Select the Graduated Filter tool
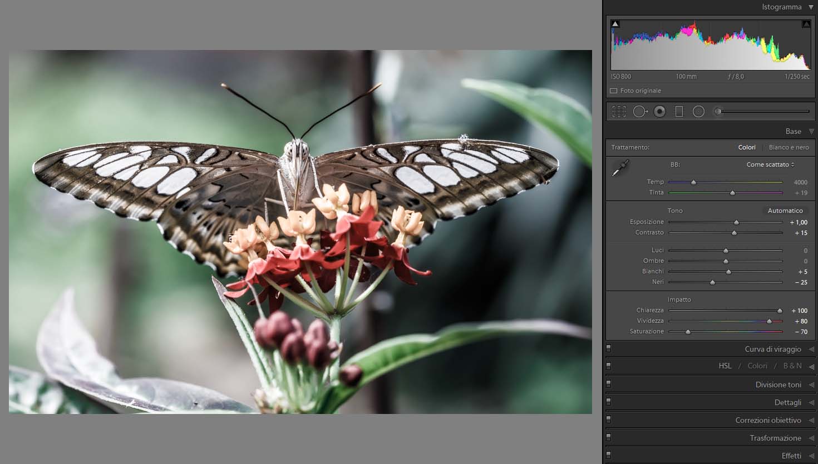Viewport: 818px width, 464px height. tap(679, 112)
